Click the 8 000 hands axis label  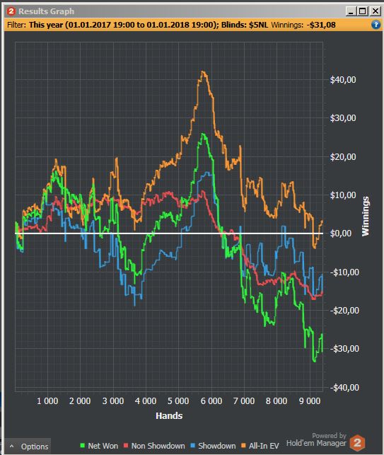coord(277,401)
